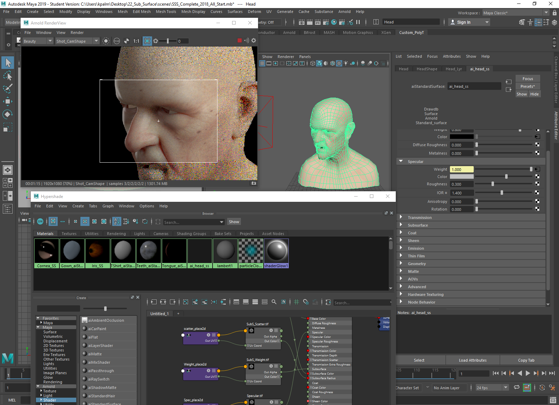Image resolution: width=559 pixels, height=405 pixels.
Task: Open the Graph menu in Hypershade
Action: coord(108,206)
